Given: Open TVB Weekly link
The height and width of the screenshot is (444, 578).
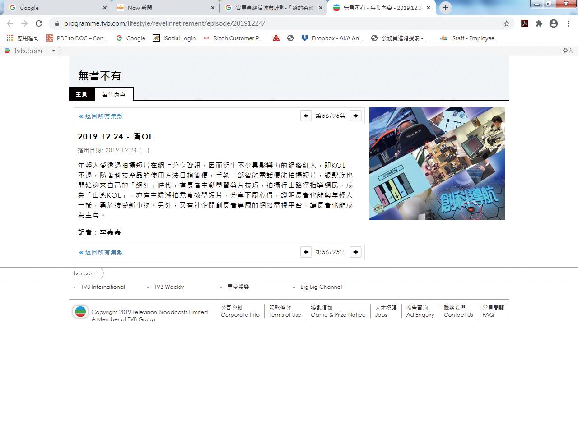Looking at the screenshot, I should click(x=169, y=287).
